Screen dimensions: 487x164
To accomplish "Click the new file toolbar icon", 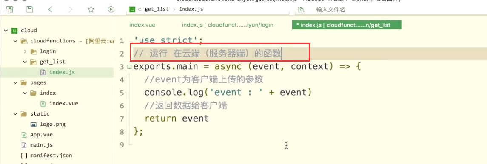I will [10, 10].
